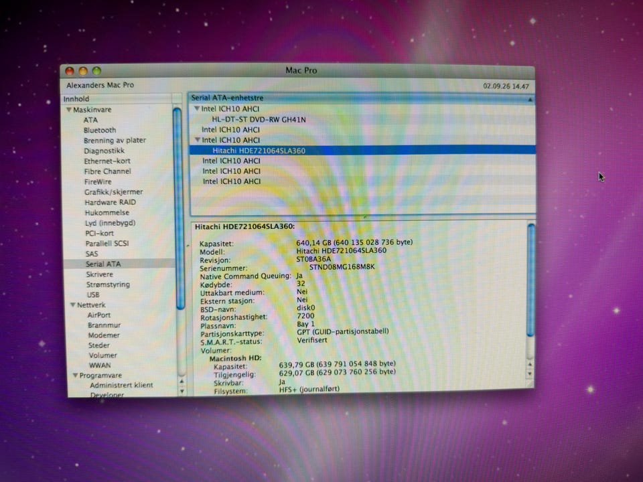The image size is (643, 482).
Task: Click the Rotasjonshastighet value 7200
Action: point(305,316)
